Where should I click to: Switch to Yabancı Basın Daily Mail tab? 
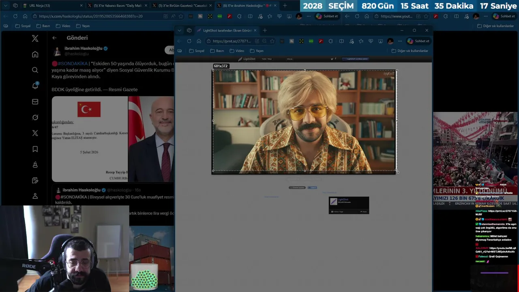click(117, 6)
